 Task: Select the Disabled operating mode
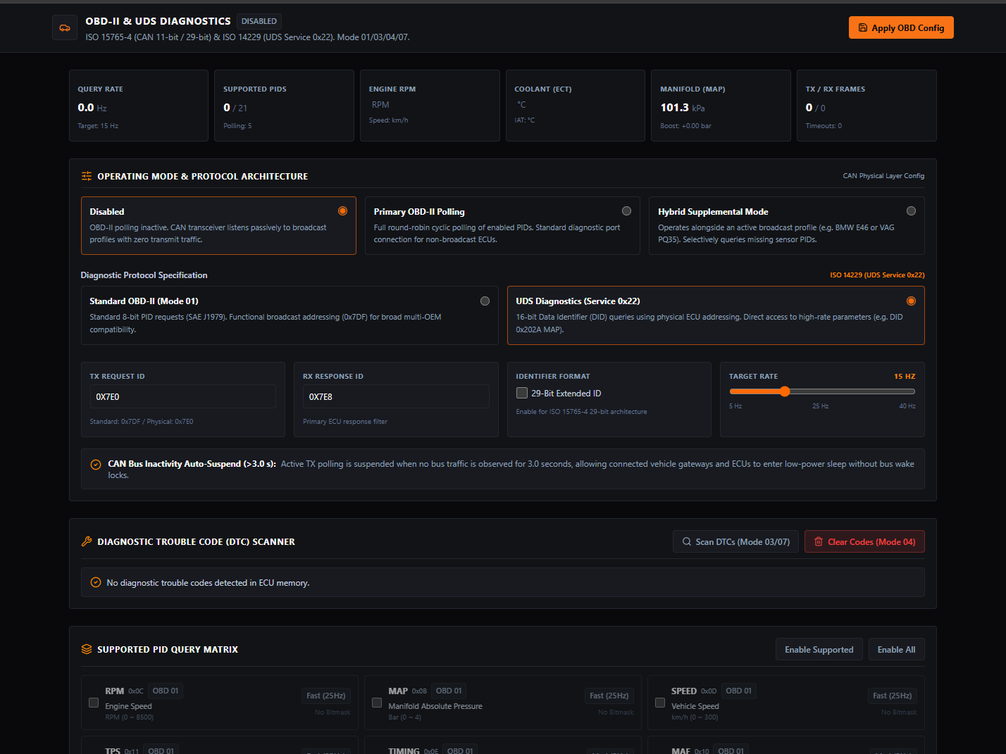pyautogui.click(x=218, y=225)
